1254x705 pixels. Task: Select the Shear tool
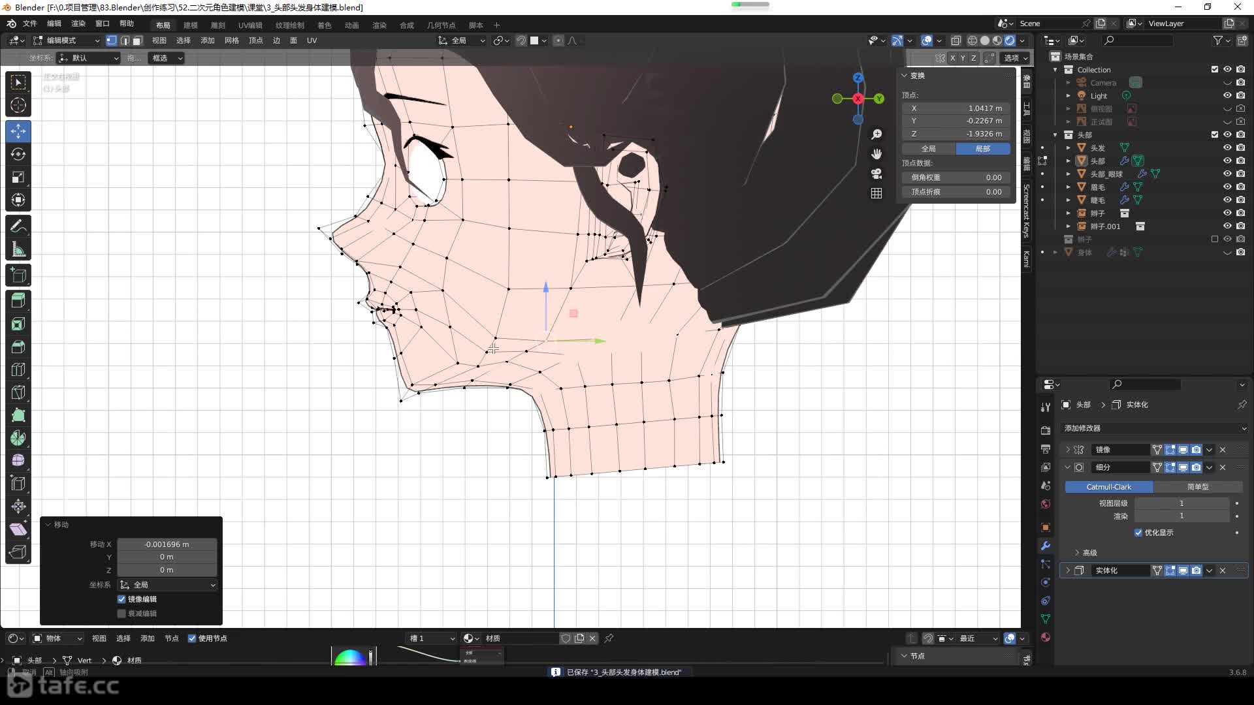point(18,529)
